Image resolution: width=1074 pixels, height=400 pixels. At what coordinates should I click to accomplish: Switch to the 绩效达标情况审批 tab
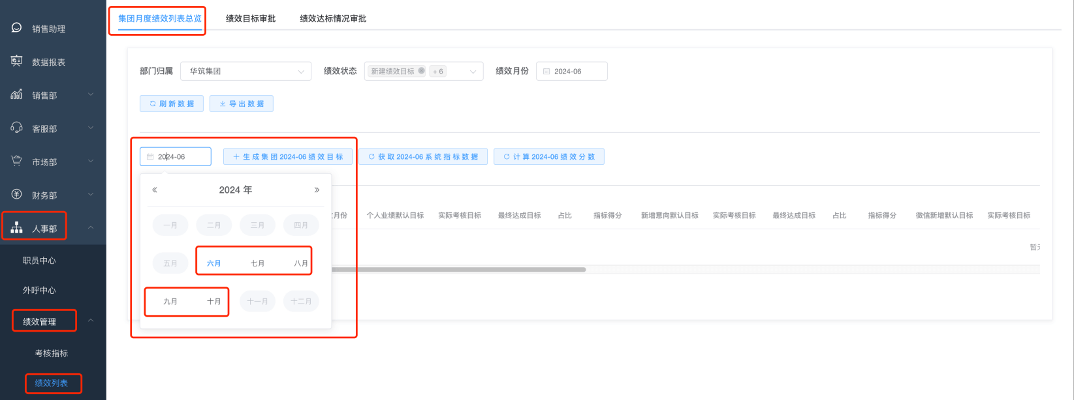(333, 19)
